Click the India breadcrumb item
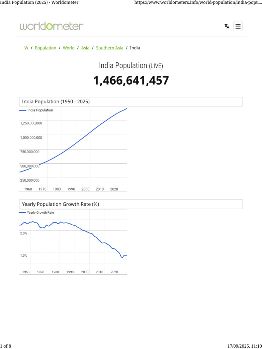262x349 pixels. click(135, 48)
